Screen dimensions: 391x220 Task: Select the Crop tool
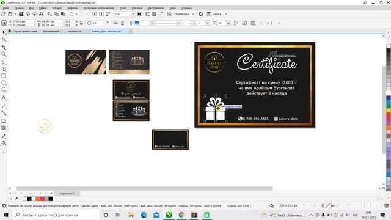point(4,47)
